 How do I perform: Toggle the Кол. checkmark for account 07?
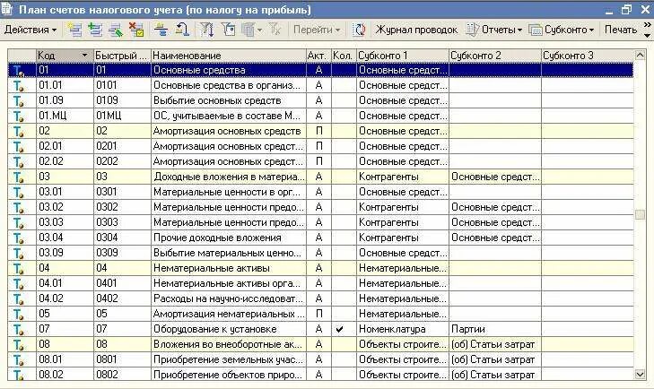click(339, 329)
